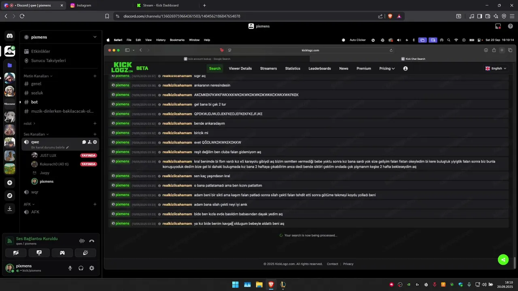Open the server folder icon in sidebar
Image resolution: width=518 pixels, height=291 pixels.
tap(10, 65)
